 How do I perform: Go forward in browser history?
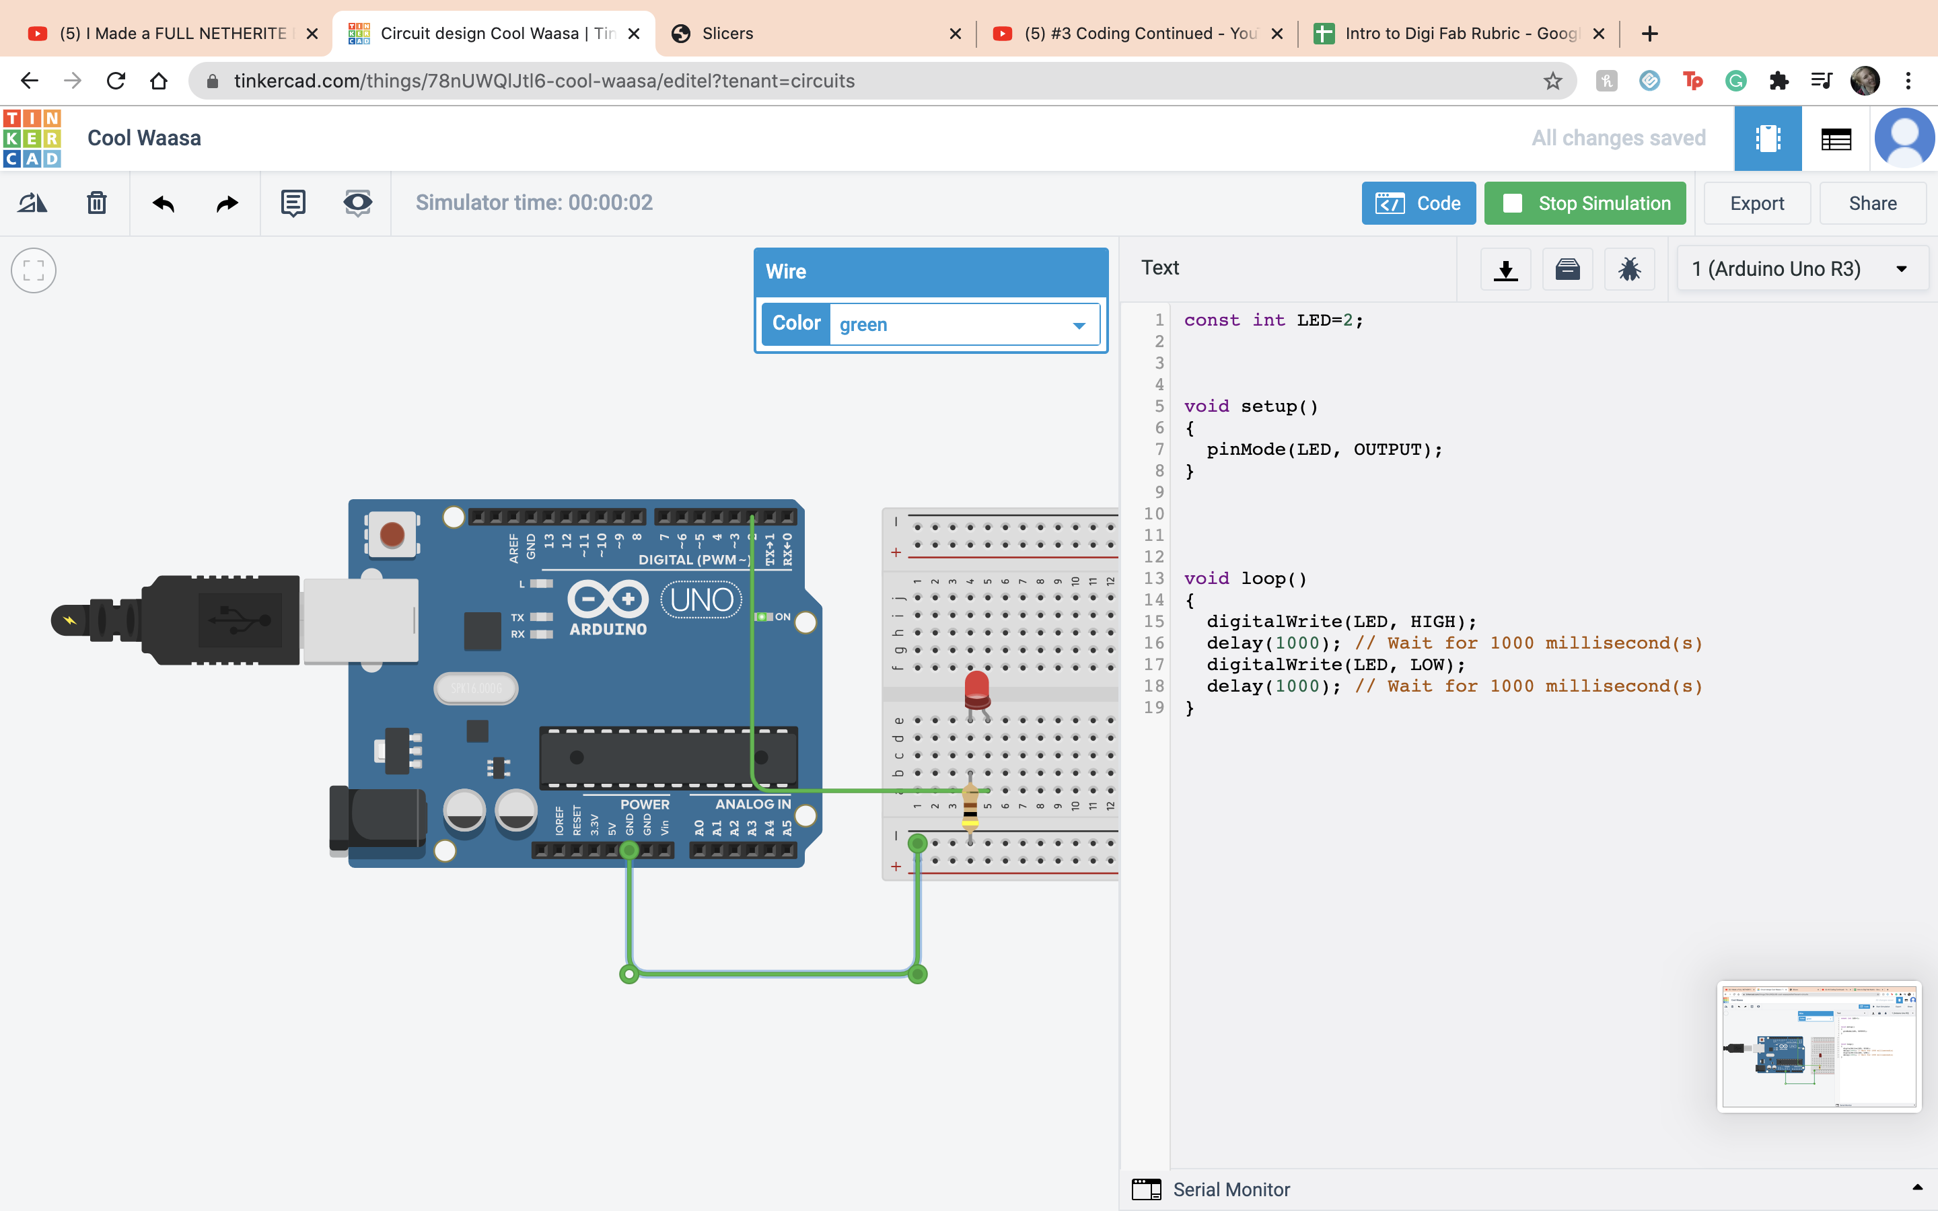pyautogui.click(x=73, y=81)
